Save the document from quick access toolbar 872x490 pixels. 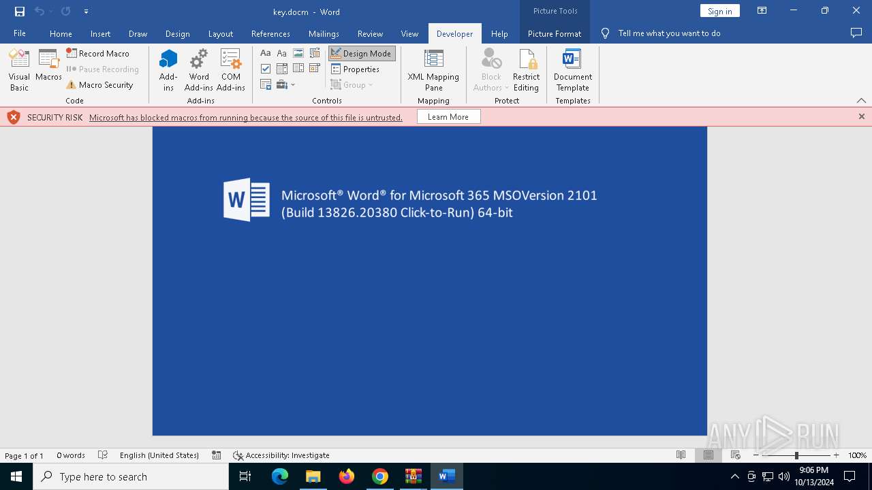pyautogui.click(x=20, y=12)
